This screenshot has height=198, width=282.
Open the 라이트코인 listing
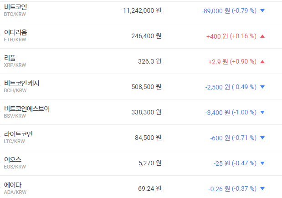(18, 134)
